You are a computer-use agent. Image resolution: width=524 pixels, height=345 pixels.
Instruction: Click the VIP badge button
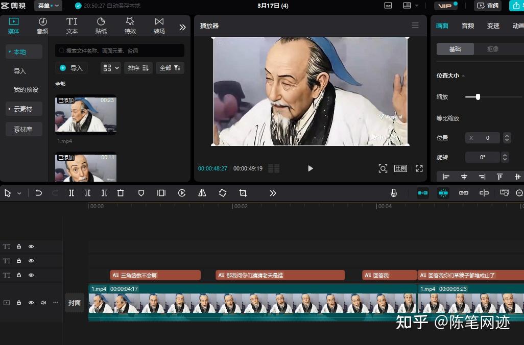click(446, 6)
